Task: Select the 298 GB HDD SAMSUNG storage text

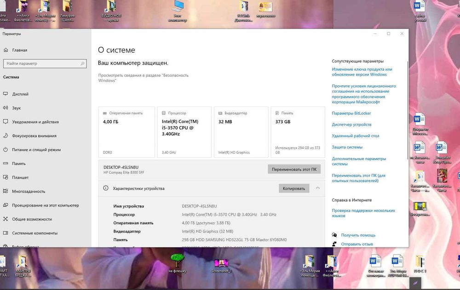Action: 234,240
